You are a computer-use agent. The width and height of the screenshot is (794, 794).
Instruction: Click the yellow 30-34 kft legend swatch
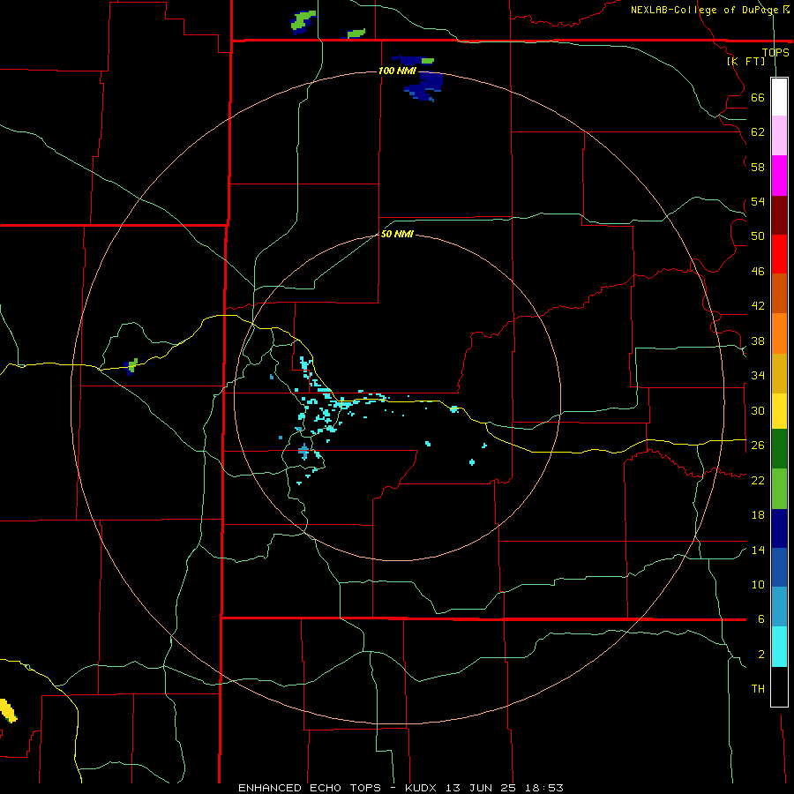(x=779, y=411)
